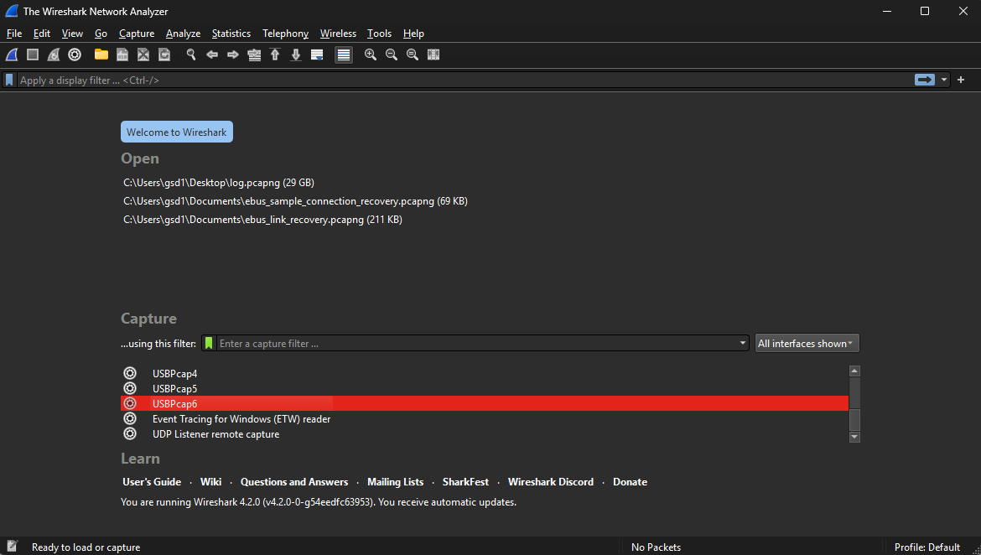Open the Capture menu

[137, 34]
